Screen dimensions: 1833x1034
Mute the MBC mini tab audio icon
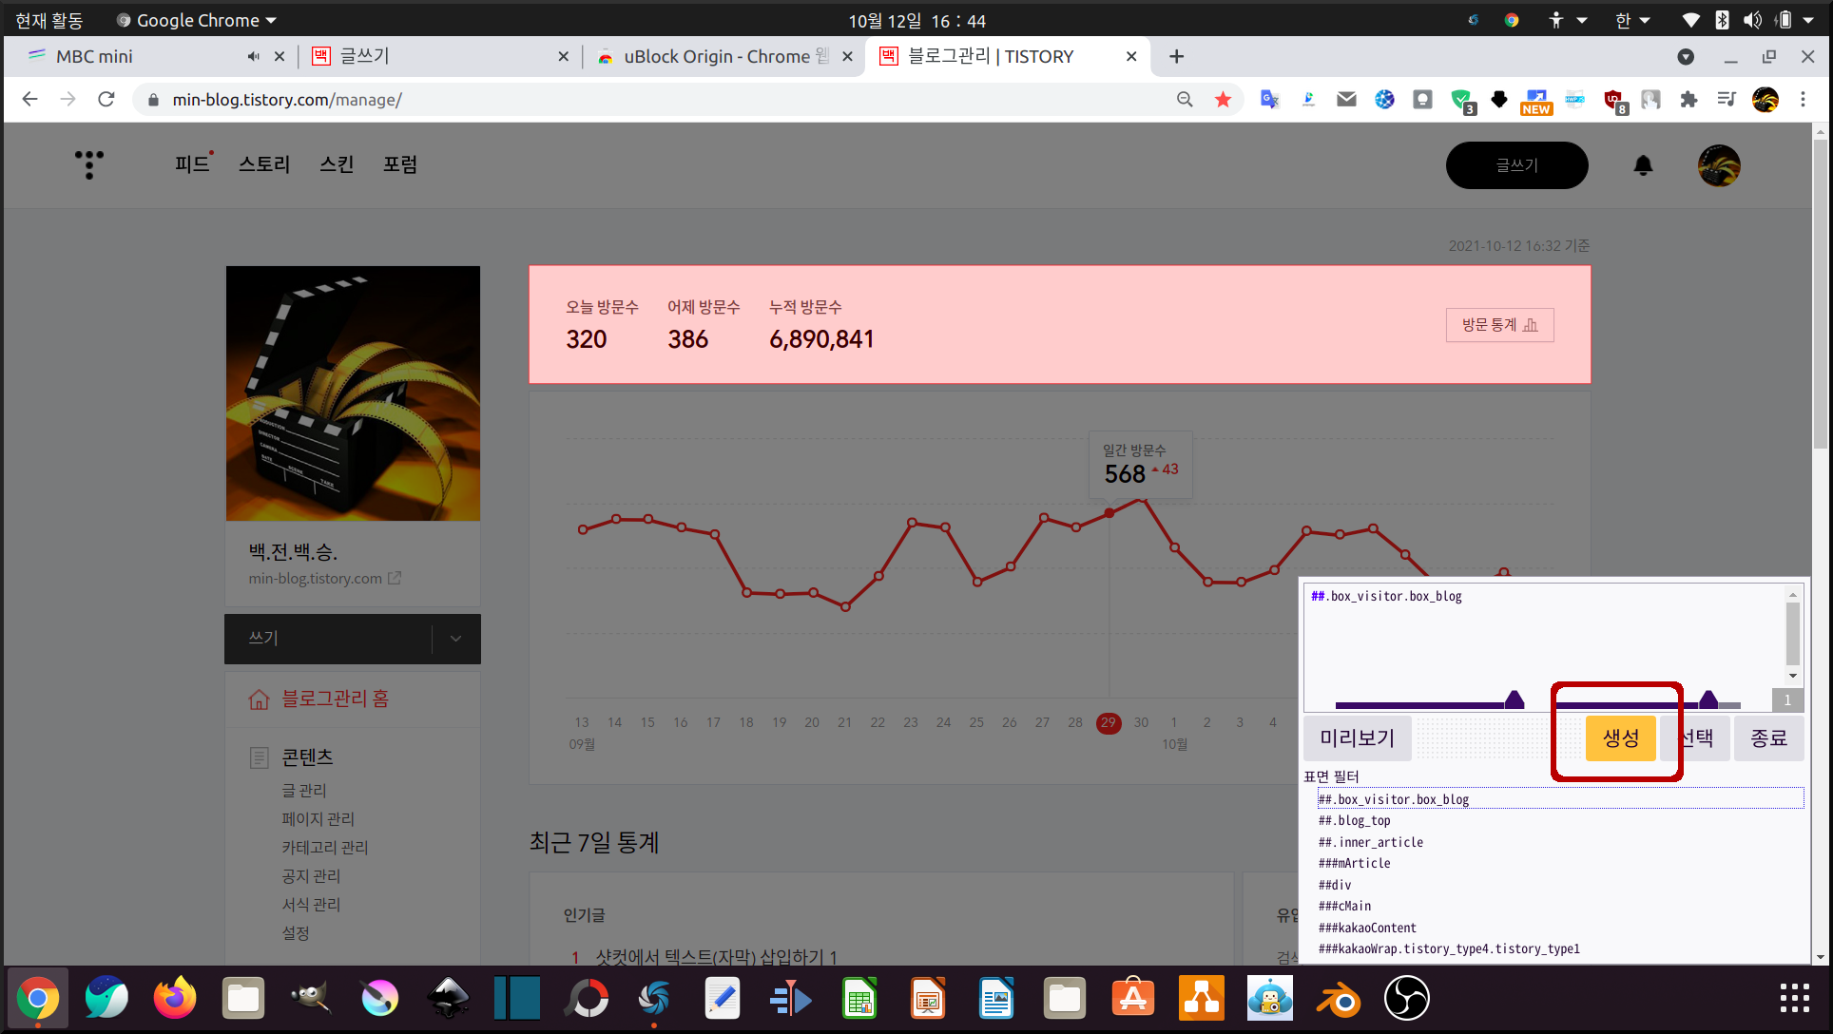coord(253,57)
